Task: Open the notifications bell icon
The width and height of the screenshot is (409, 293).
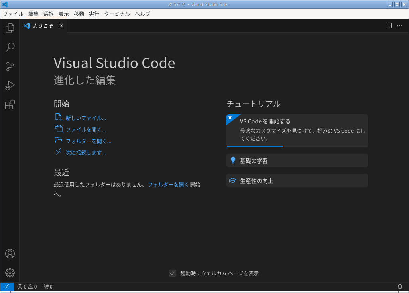Action: (x=399, y=287)
